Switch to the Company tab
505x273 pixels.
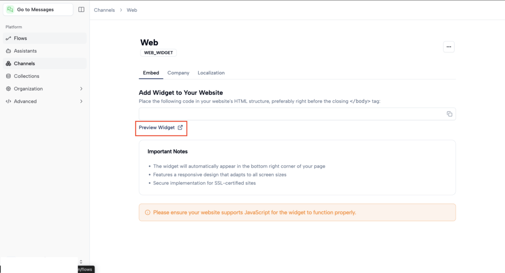(178, 73)
